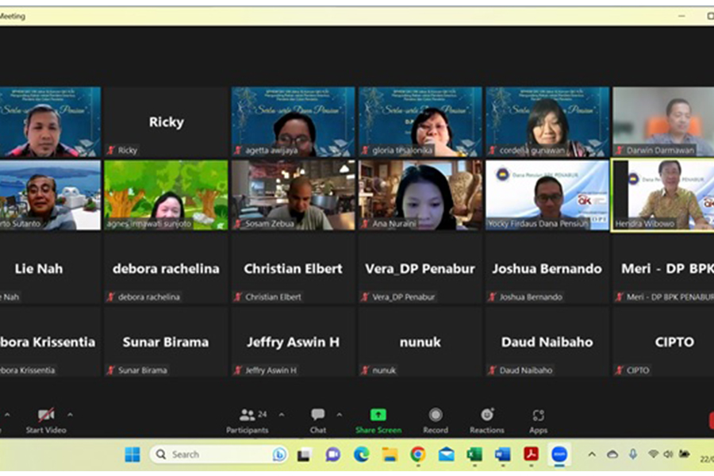The height and width of the screenshot is (476, 714).
Task: Expand the video options caret
Action: point(70,415)
